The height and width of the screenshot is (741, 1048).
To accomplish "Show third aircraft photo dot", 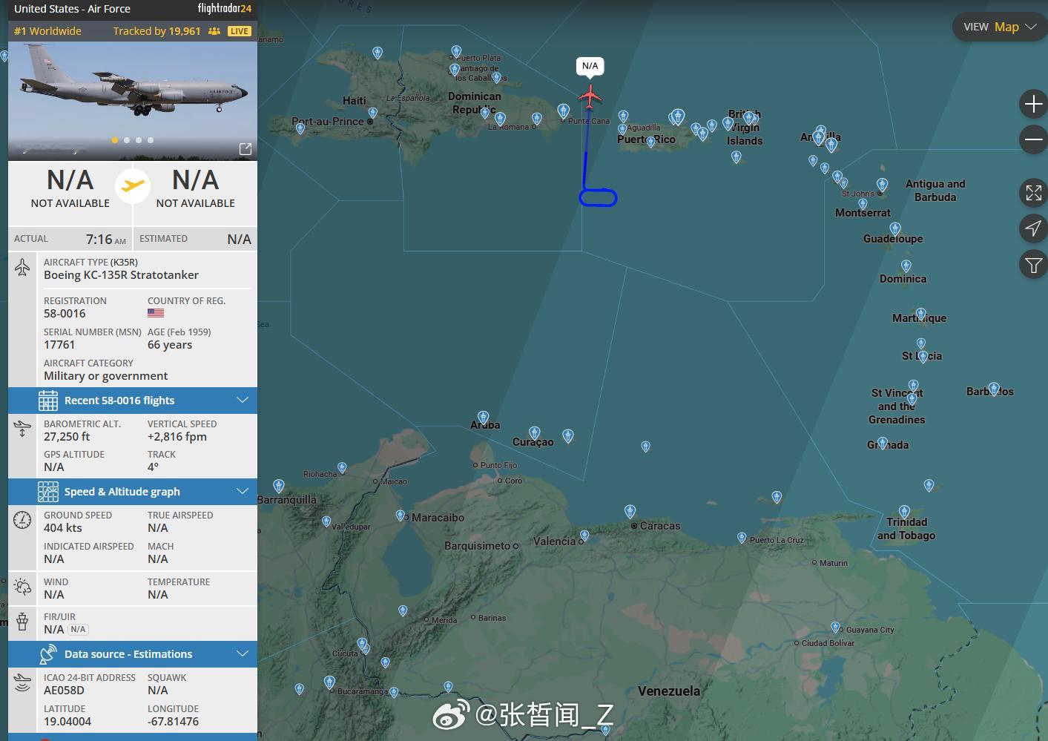I will pos(139,139).
